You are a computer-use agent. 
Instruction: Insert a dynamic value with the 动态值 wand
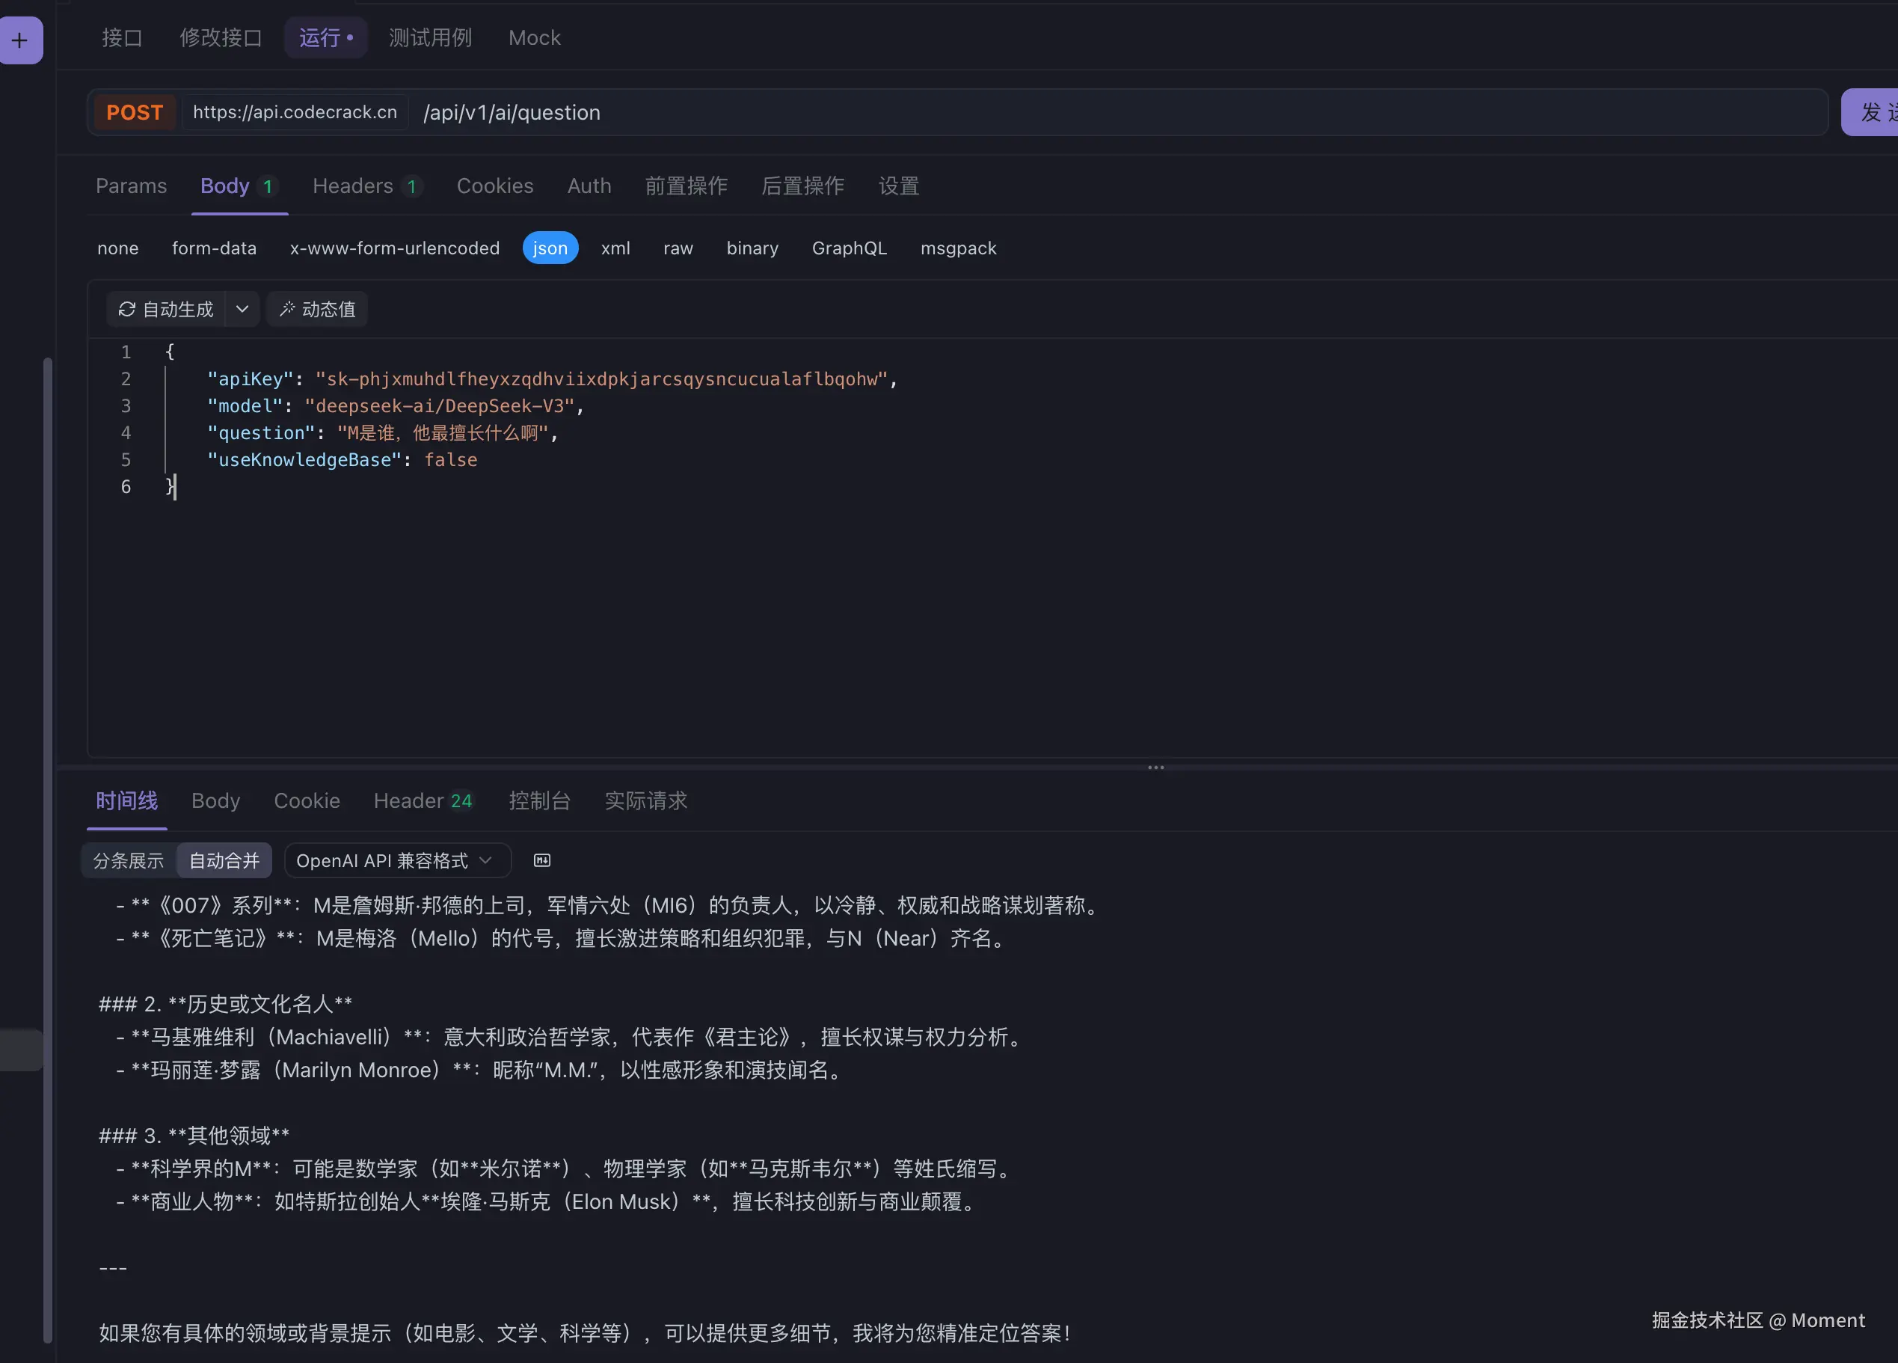coord(316,309)
